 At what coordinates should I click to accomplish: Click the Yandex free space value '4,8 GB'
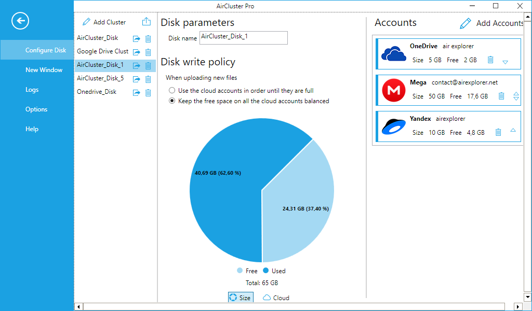pos(476,132)
